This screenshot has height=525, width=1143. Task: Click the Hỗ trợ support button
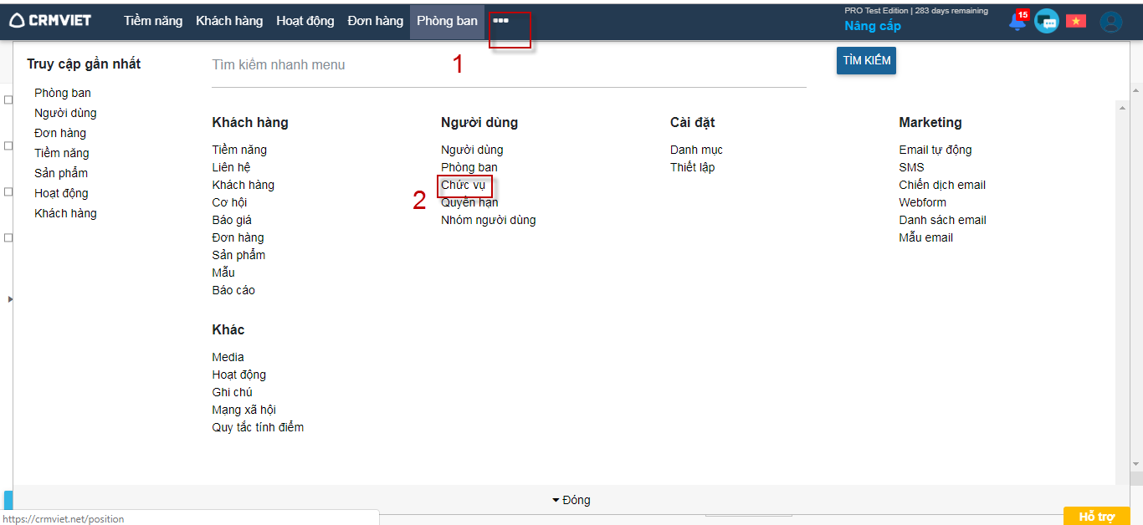coord(1096,517)
